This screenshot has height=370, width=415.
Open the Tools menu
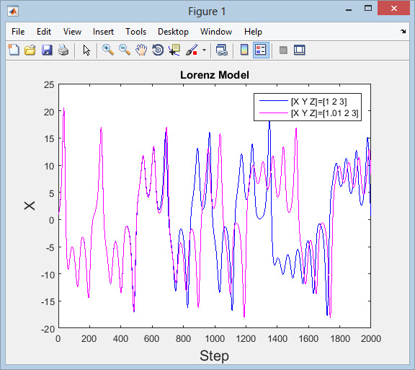tap(135, 32)
